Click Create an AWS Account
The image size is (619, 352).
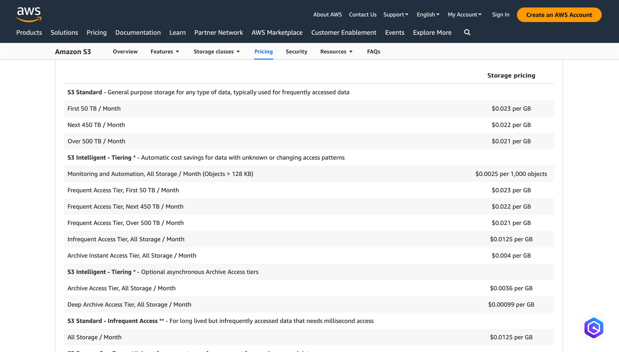click(x=559, y=15)
